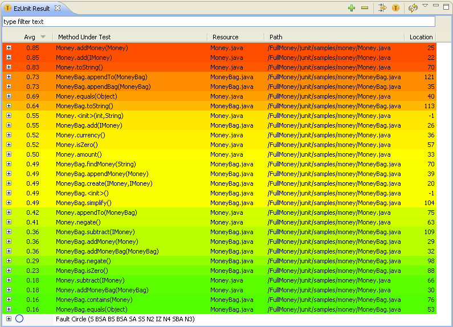Screen dimensions: 453x327
Task: Select Money.addMoneyBag(MoneyBag) method
Action: click(x=102, y=290)
